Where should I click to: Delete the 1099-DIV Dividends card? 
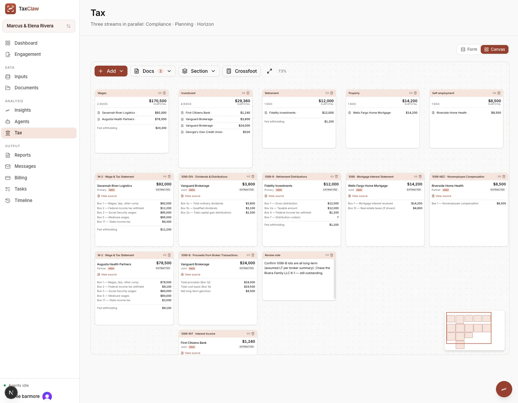tap(253, 177)
